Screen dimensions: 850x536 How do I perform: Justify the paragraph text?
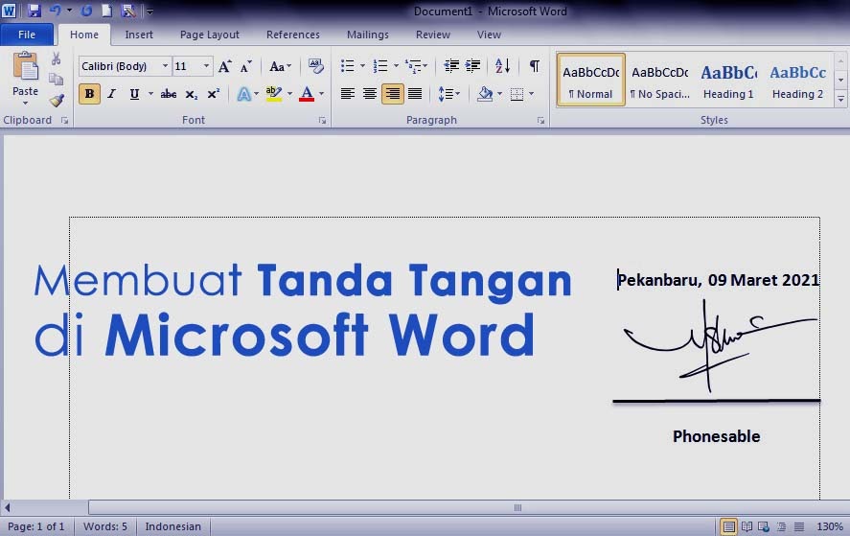click(x=415, y=94)
